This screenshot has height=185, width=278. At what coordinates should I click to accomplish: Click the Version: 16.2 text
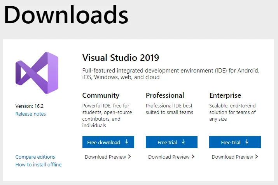point(30,106)
